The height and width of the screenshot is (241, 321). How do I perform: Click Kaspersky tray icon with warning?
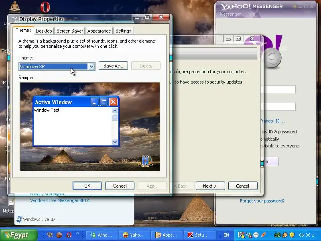pos(241,235)
